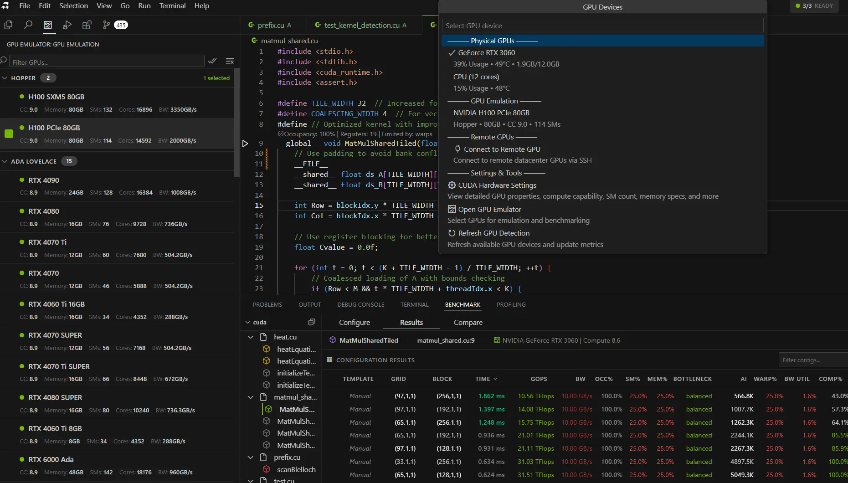
Task: Click Refresh GPU Detection option
Action: 493,233
